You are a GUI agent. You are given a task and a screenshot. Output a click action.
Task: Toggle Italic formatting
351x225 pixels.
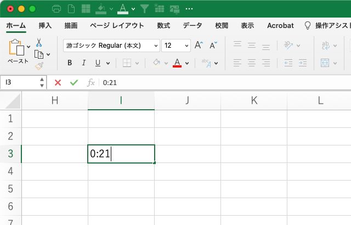point(84,63)
